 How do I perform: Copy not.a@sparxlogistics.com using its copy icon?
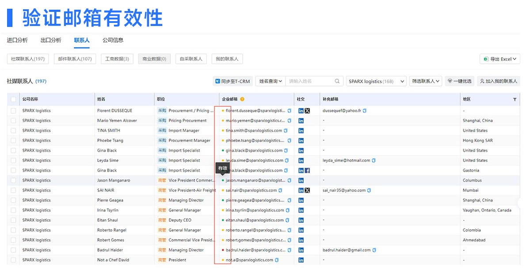(x=277, y=260)
